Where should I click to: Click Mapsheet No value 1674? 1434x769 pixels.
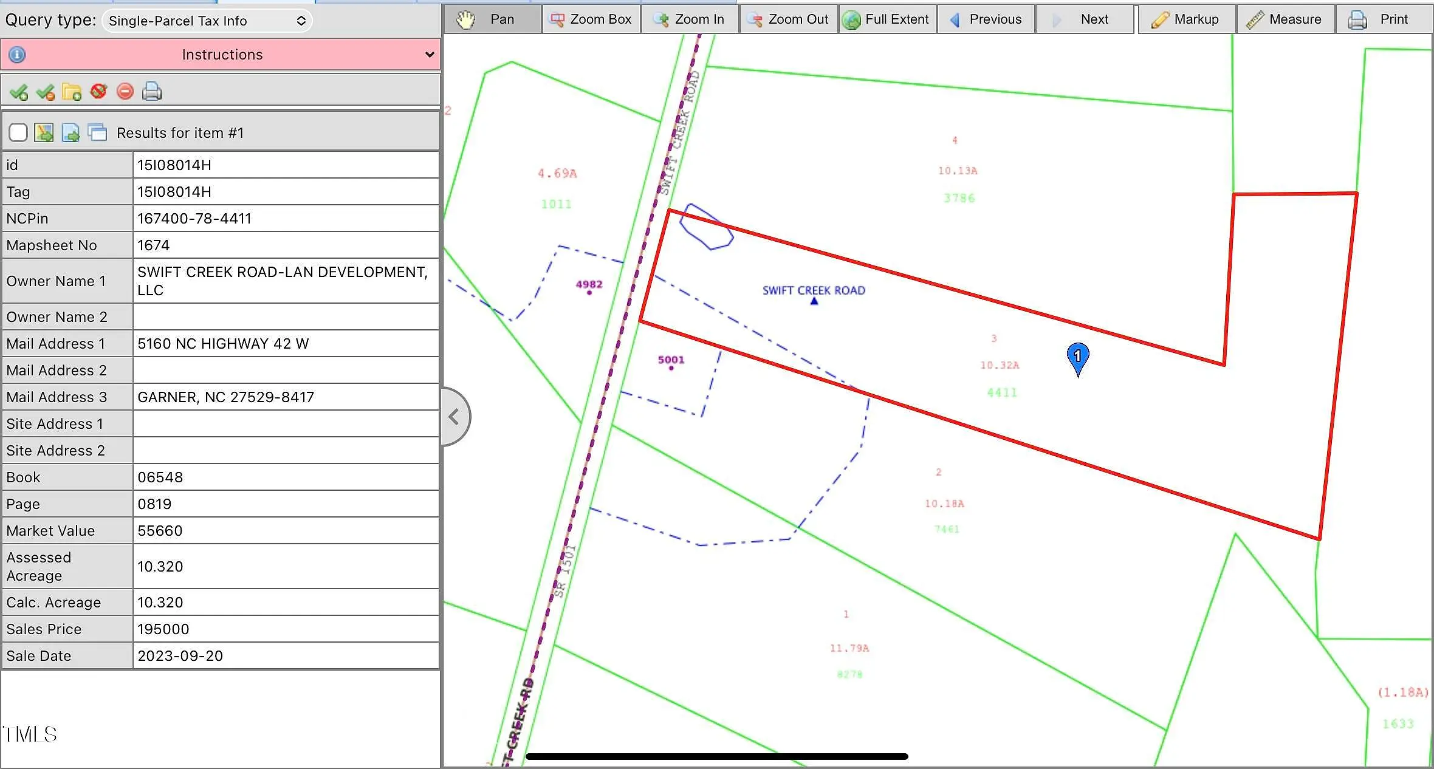[x=286, y=245]
